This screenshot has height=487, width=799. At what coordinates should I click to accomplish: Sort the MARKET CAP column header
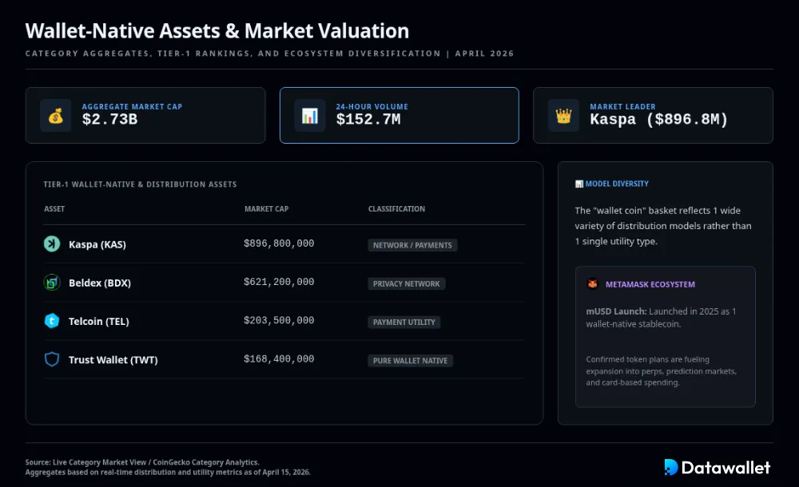[x=266, y=208]
